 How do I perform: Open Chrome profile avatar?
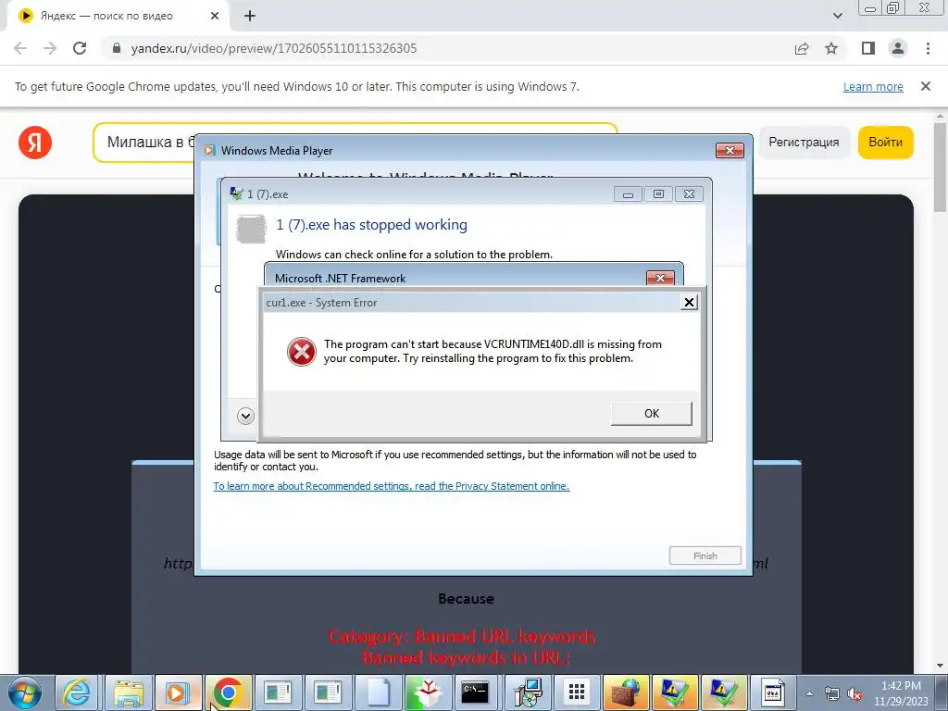[x=898, y=48]
